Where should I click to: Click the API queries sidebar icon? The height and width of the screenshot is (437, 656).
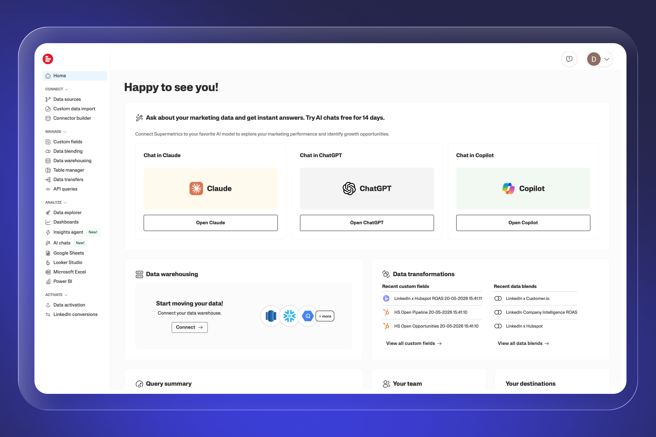(x=48, y=189)
